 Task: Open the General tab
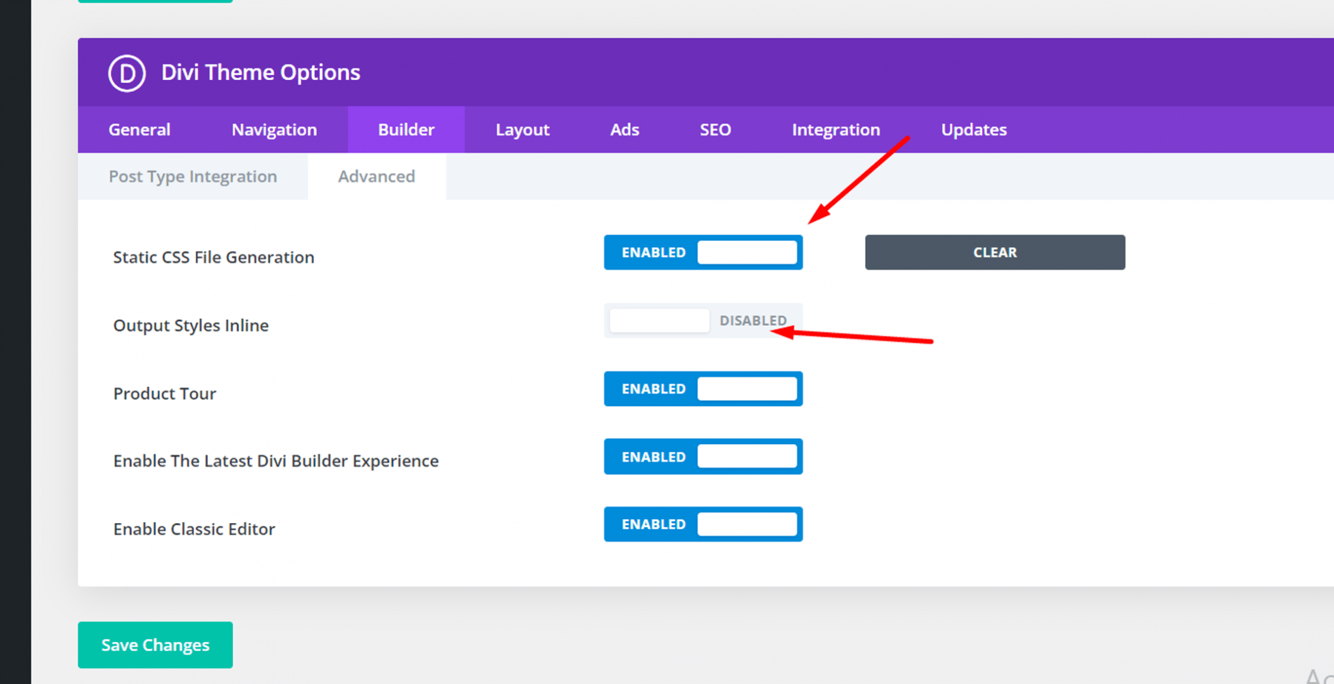click(139, 130)
